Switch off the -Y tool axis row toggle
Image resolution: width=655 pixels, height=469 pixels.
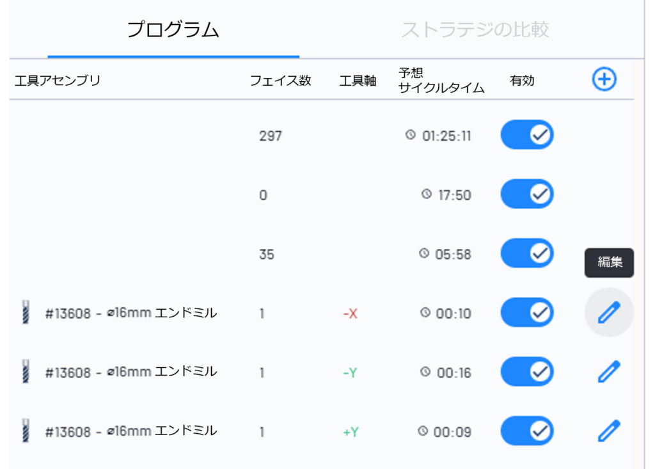pyautogui.click(x=526, y=372)
